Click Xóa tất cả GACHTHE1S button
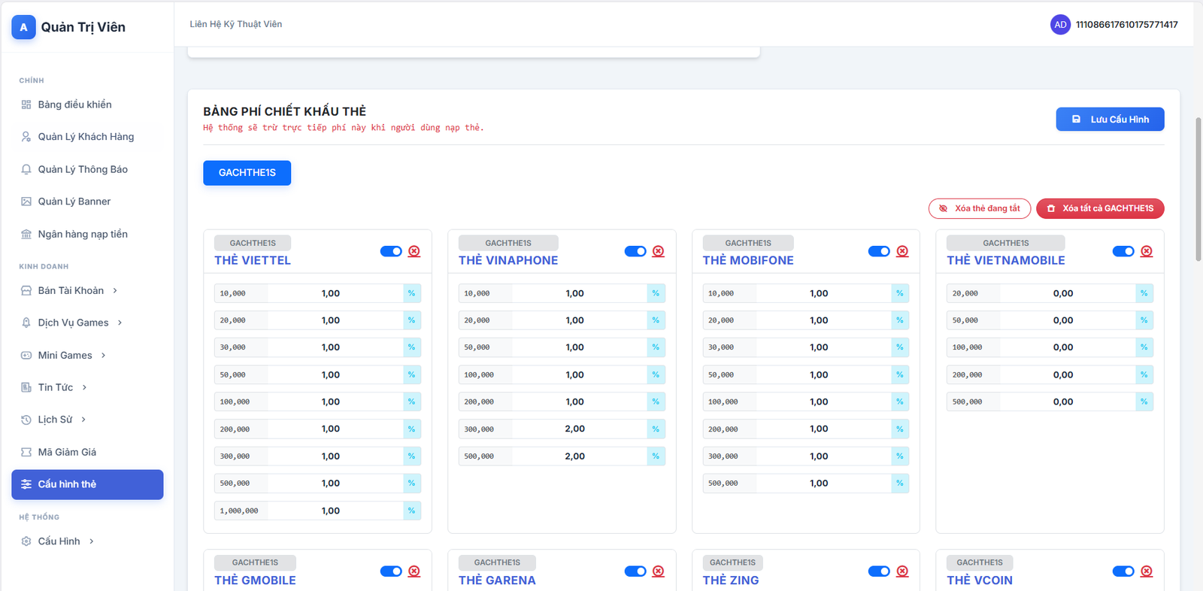1203x591 pixels. coord(1100,208)
